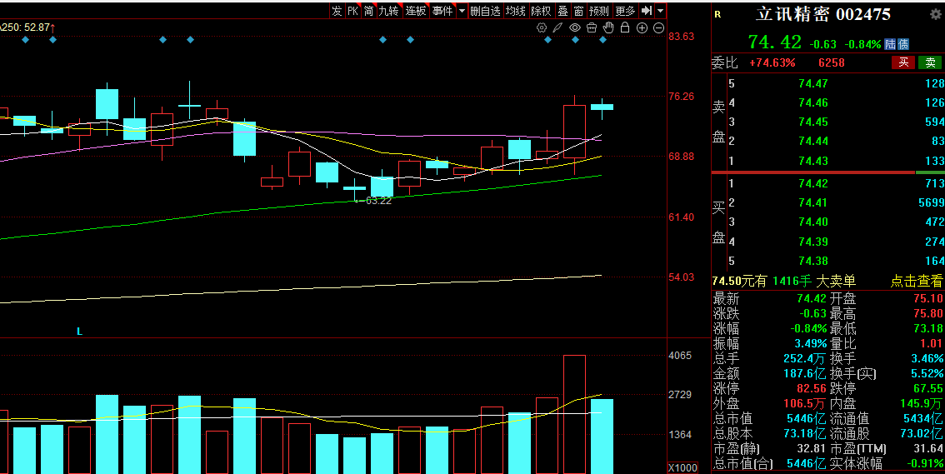Click the 委比 +74.63% value
Image resolution: width=945 pixels, height=474 pixels.
pyautogui.click(x=772, y=62)
